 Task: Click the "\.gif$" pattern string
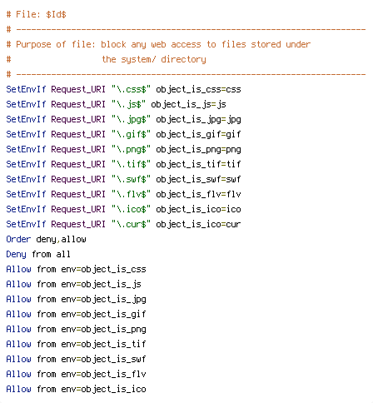click(131, 134)
